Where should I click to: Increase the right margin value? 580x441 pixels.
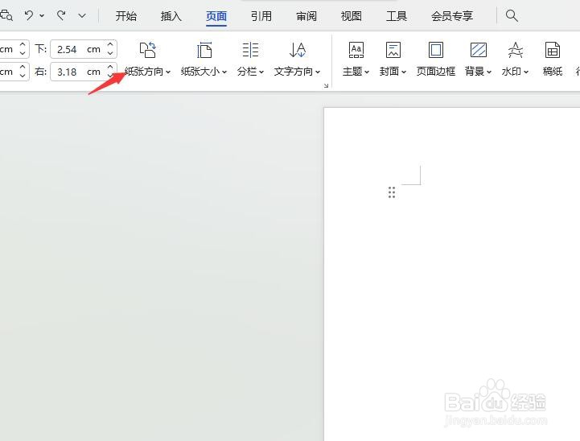[110, 67]
